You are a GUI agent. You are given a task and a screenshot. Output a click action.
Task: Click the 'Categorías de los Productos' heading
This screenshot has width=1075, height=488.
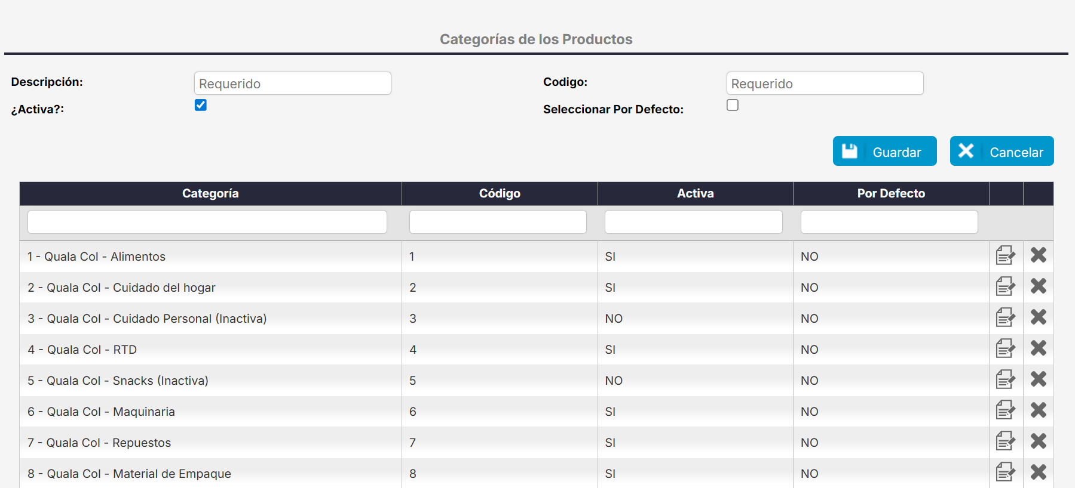[536, 39]
